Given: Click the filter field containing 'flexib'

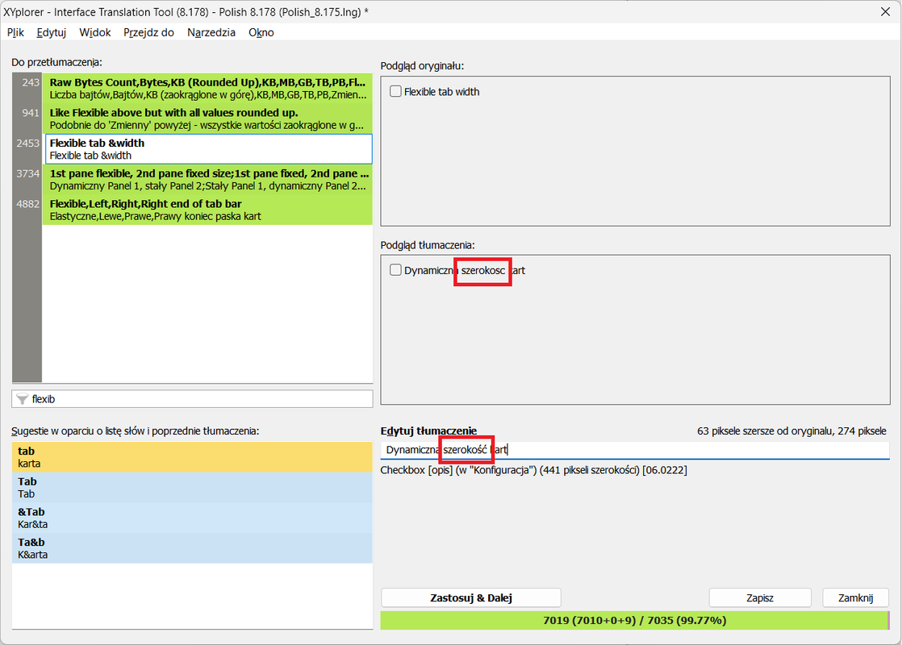Looking at the screenshot, I should [192, 399].
